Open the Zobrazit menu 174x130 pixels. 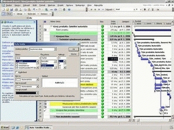point(26,5)
